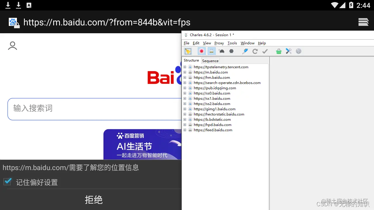Screen dimensions: 374x210
Task: Expand the https://tpstelemetry.tencent.com entry
Action: point(185,67)
